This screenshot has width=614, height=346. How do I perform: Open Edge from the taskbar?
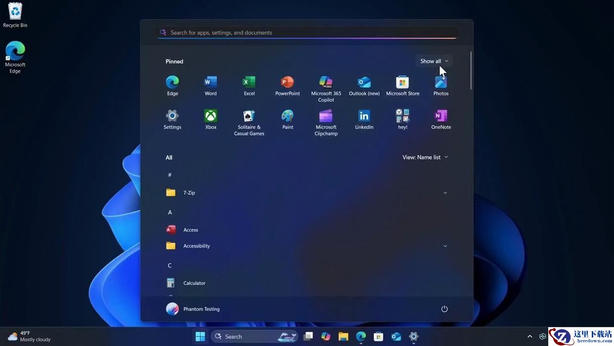click(361, 337)
